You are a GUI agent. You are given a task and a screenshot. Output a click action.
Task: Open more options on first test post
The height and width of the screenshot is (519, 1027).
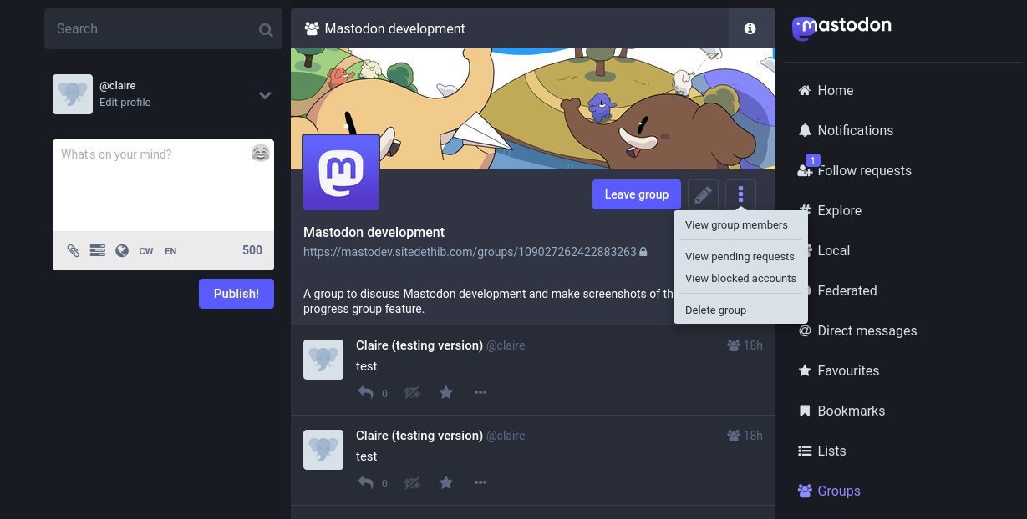(x=480, y=392)
